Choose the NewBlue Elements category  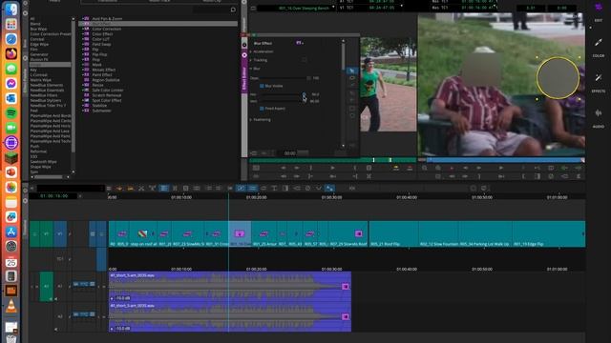[46, 85]
